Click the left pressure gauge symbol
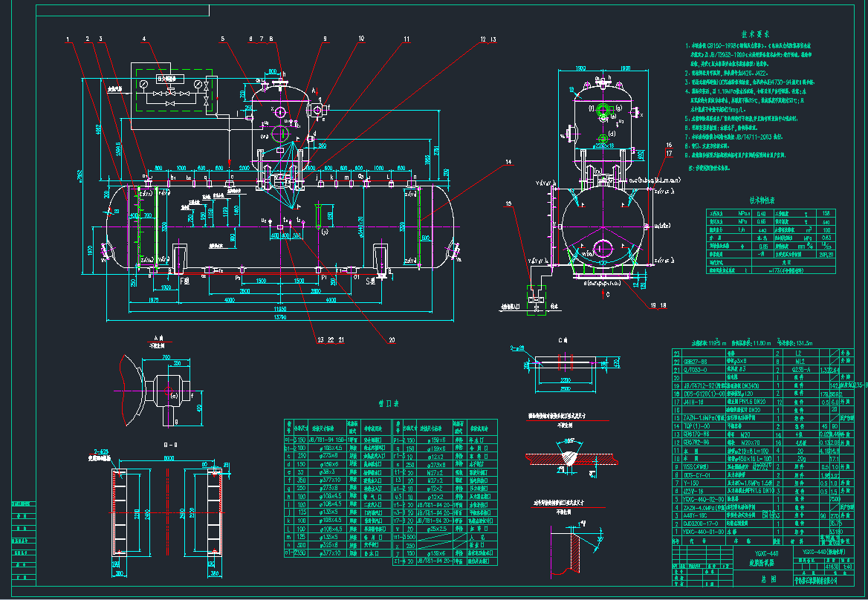 click(142, 85)
